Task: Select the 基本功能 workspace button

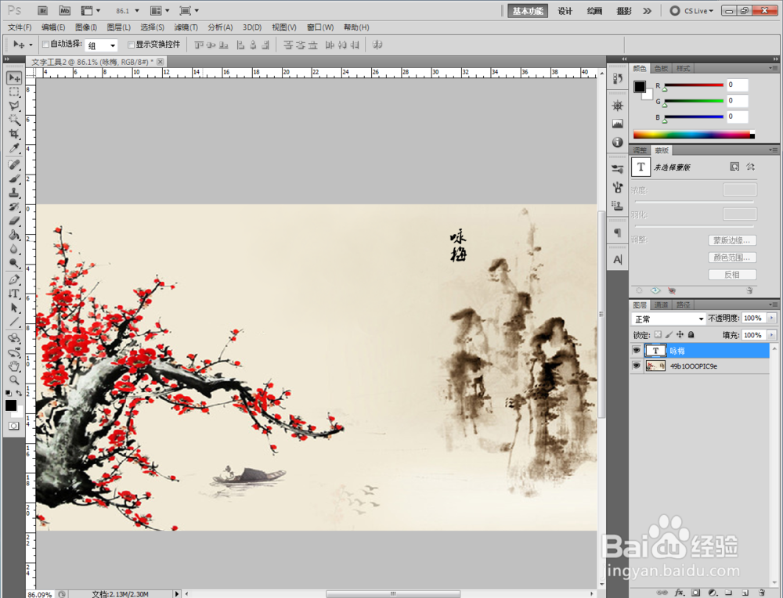Action: [x=528, y=11]
